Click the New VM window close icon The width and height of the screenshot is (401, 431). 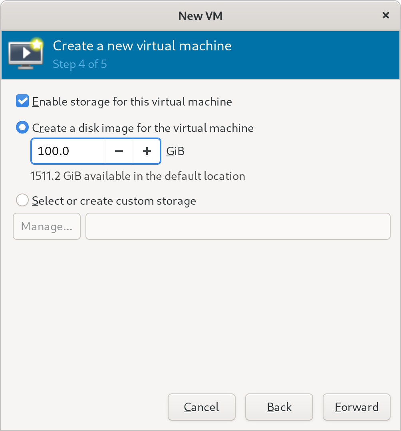coord(385,15)
